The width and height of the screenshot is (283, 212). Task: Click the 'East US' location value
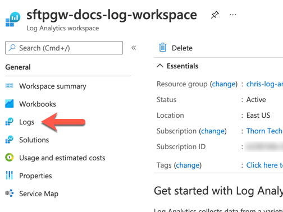(x=258, y=116)
